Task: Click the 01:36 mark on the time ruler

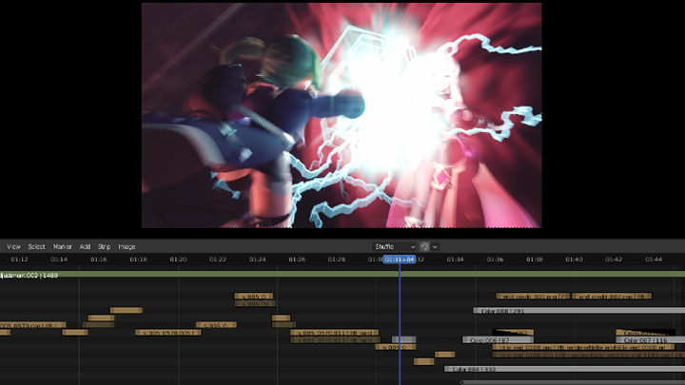Action: coord(495,260)
